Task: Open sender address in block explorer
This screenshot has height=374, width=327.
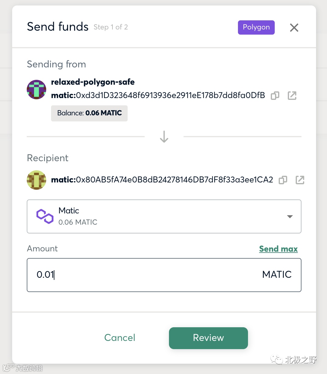Action: point(292,96)
